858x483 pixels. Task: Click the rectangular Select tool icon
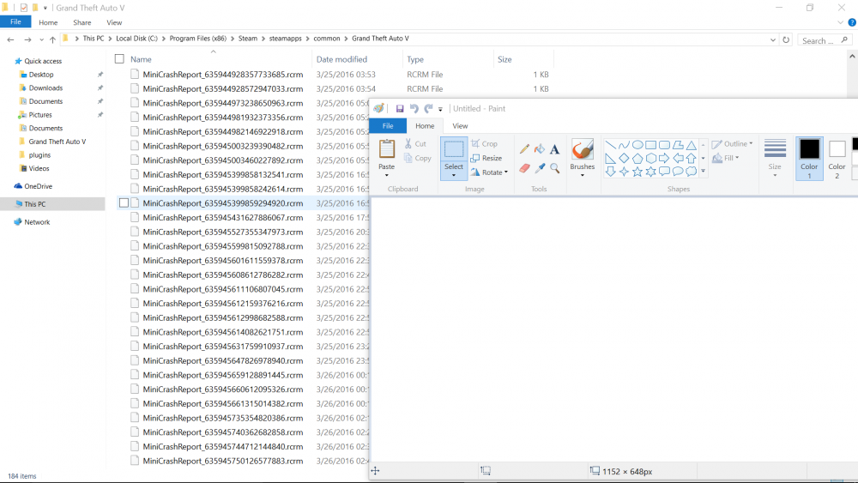[454, 149]
